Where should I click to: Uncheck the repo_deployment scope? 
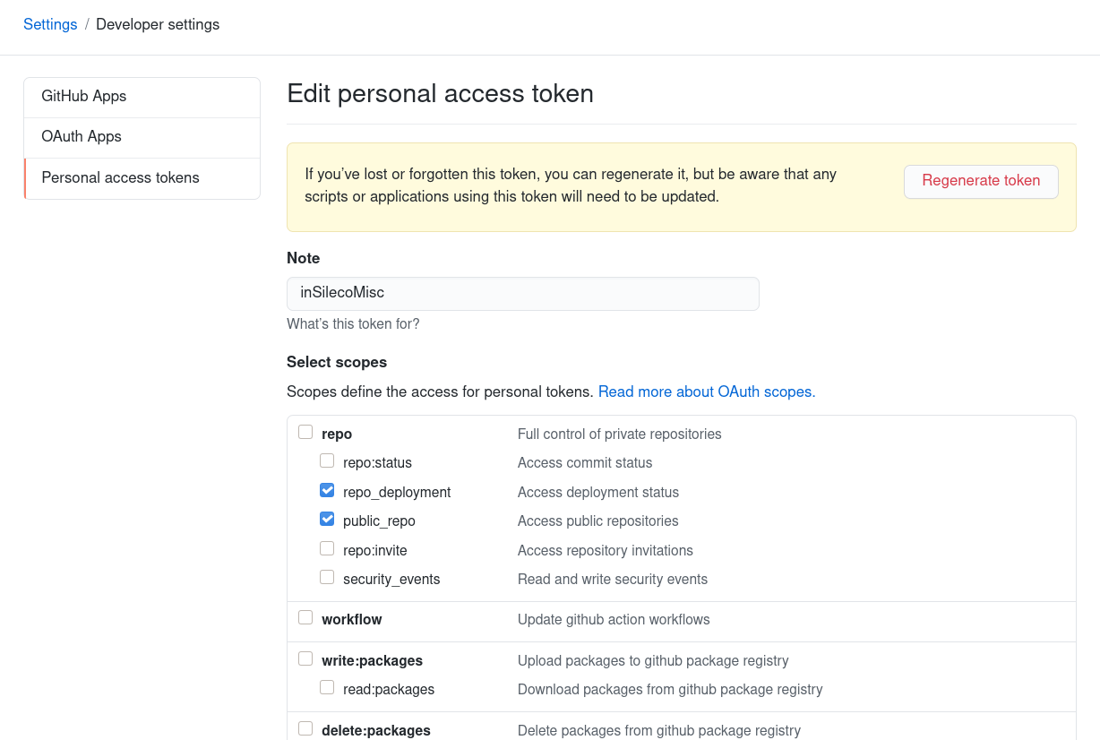click(327, 489)
